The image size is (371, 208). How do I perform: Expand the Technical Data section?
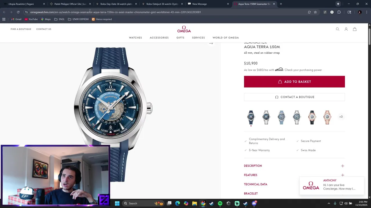click(x=256, y=184)
